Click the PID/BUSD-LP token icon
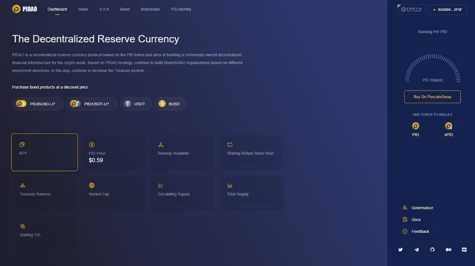The image size is (475, 266). tap(21, 104)
